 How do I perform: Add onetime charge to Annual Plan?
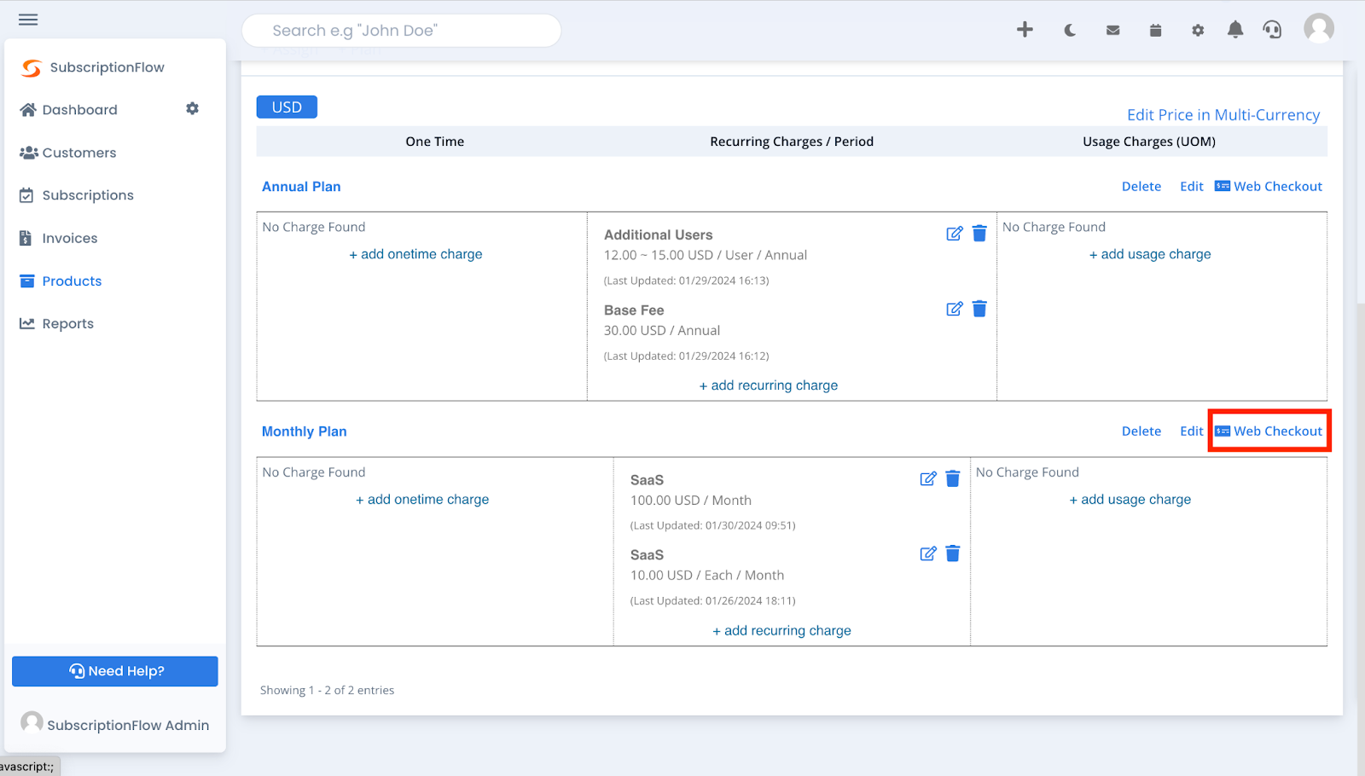(x=415, y=254)
